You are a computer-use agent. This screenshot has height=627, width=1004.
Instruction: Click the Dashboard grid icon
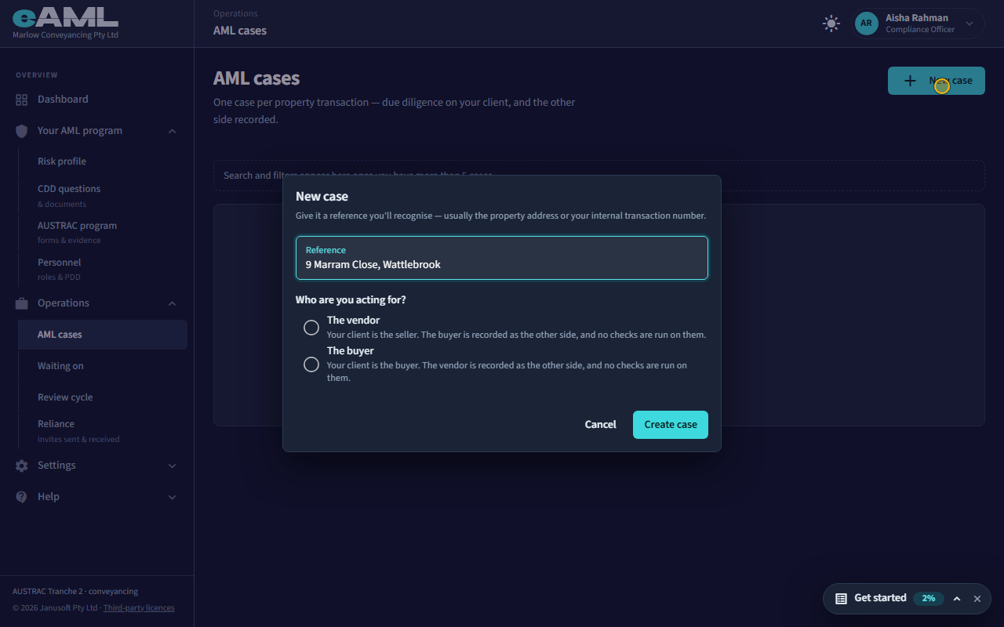pyautogui.click(x=21, y=100)
